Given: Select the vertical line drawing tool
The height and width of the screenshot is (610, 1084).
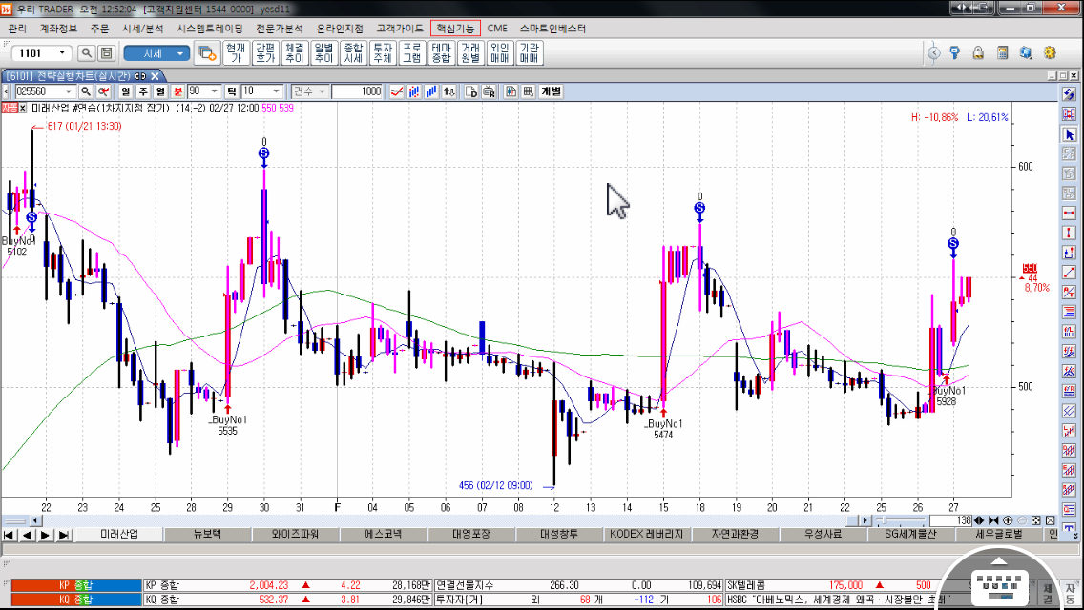Looking at the screenshot, I should [x=1070, y=233].
